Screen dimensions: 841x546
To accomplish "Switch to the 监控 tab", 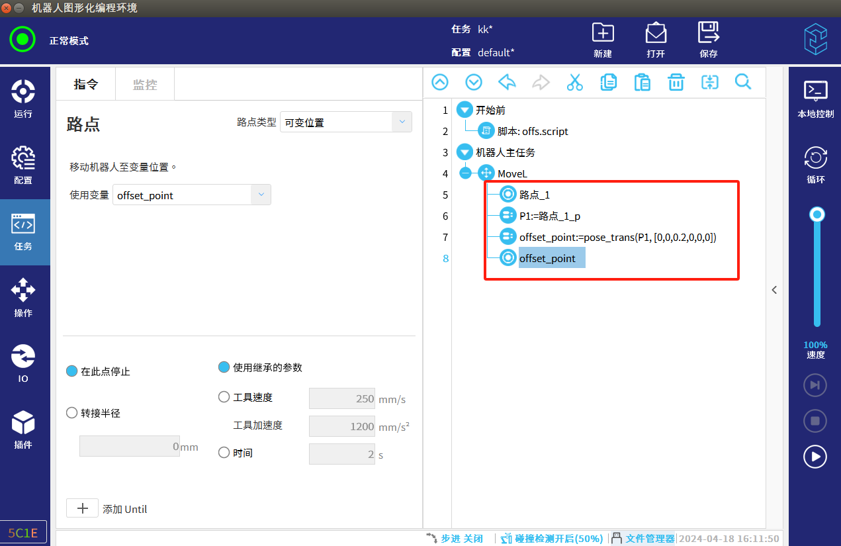I will (x=145, y=84).
